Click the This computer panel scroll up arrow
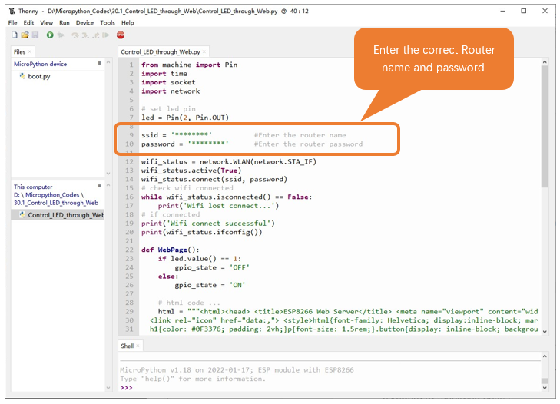 click(x=108, y=184)
